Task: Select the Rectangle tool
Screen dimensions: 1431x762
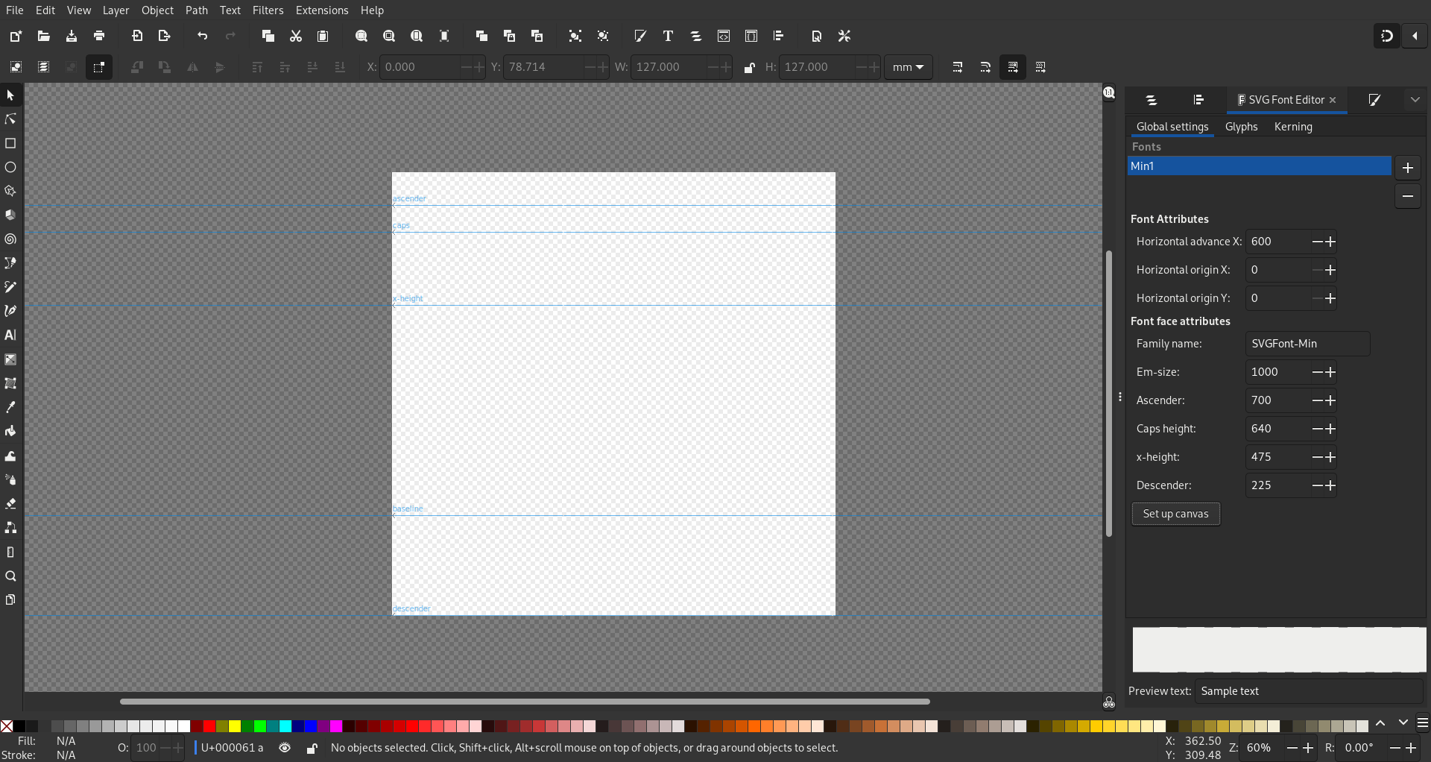Action: (10, 143)
